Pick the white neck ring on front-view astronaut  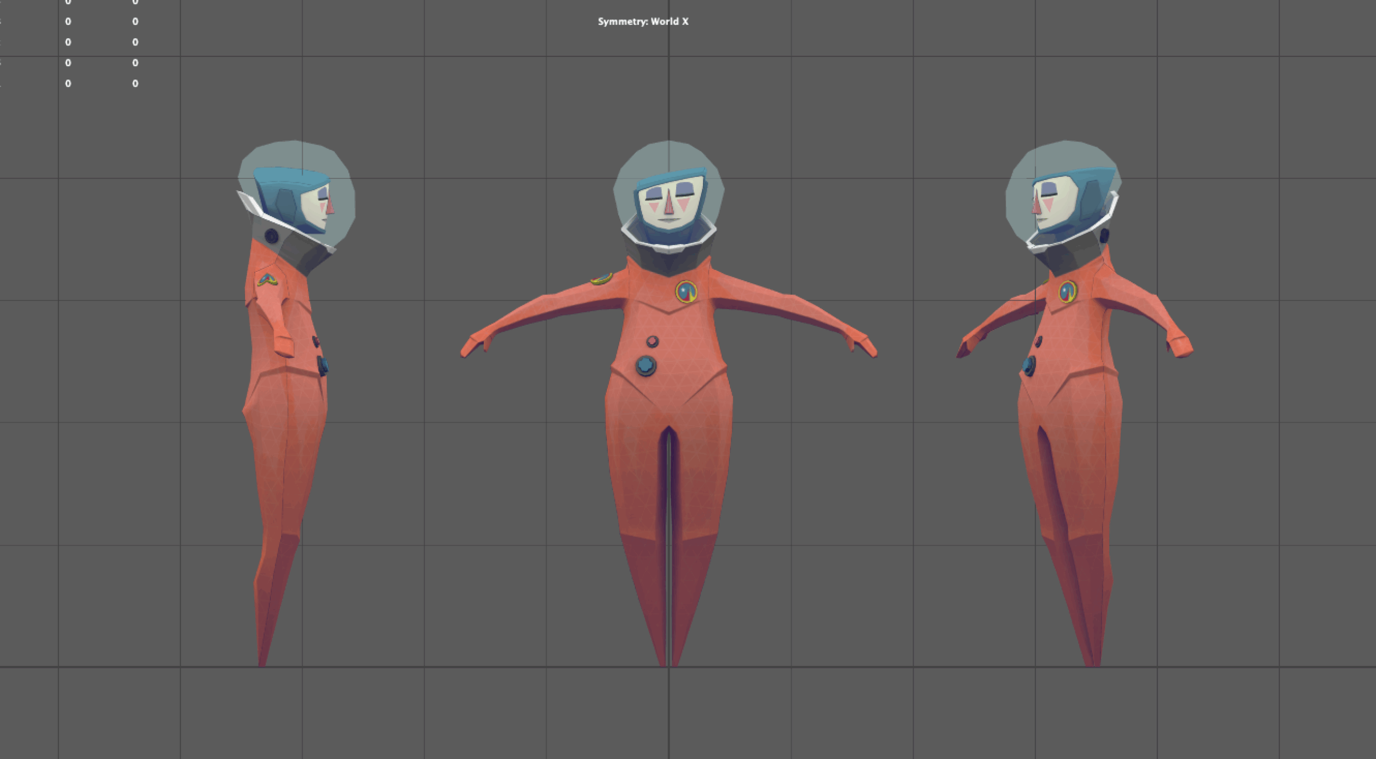coord(669,238)
